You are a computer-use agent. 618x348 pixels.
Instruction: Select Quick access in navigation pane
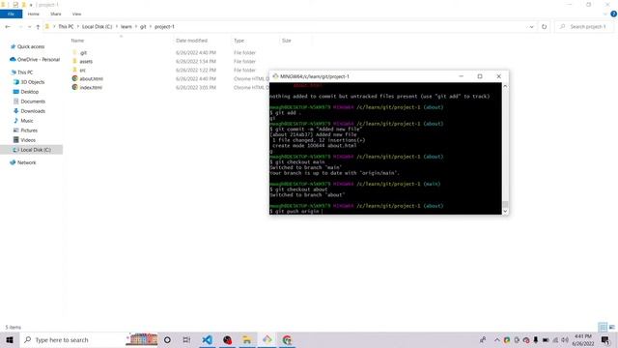(x=31, y=46)
